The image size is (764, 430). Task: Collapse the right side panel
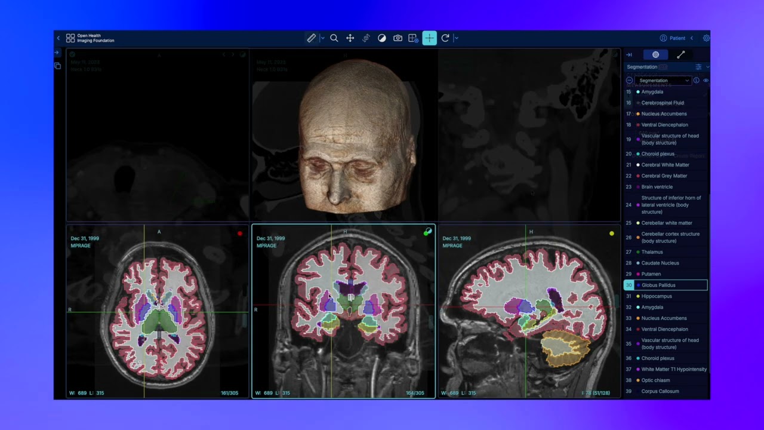pyautogui.click(x=629, y=55)
